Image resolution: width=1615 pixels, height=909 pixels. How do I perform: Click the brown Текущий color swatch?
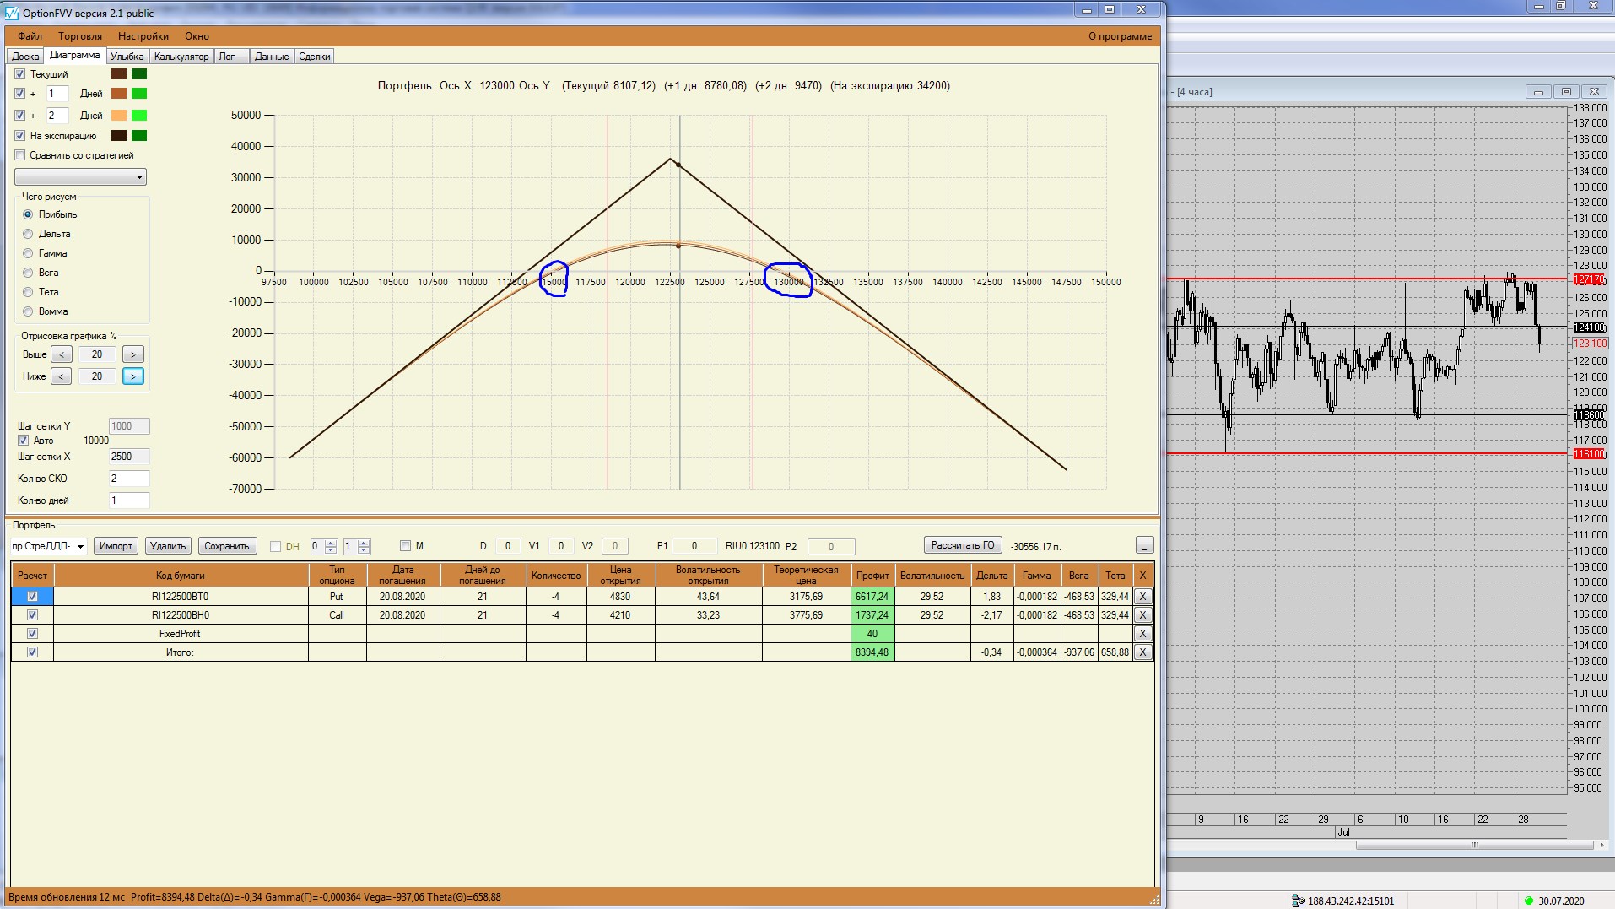[119, 74]
